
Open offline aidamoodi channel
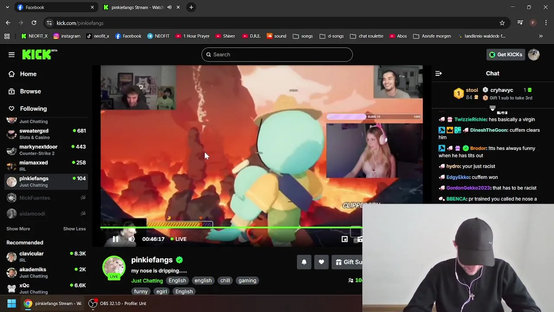point(46,214)
